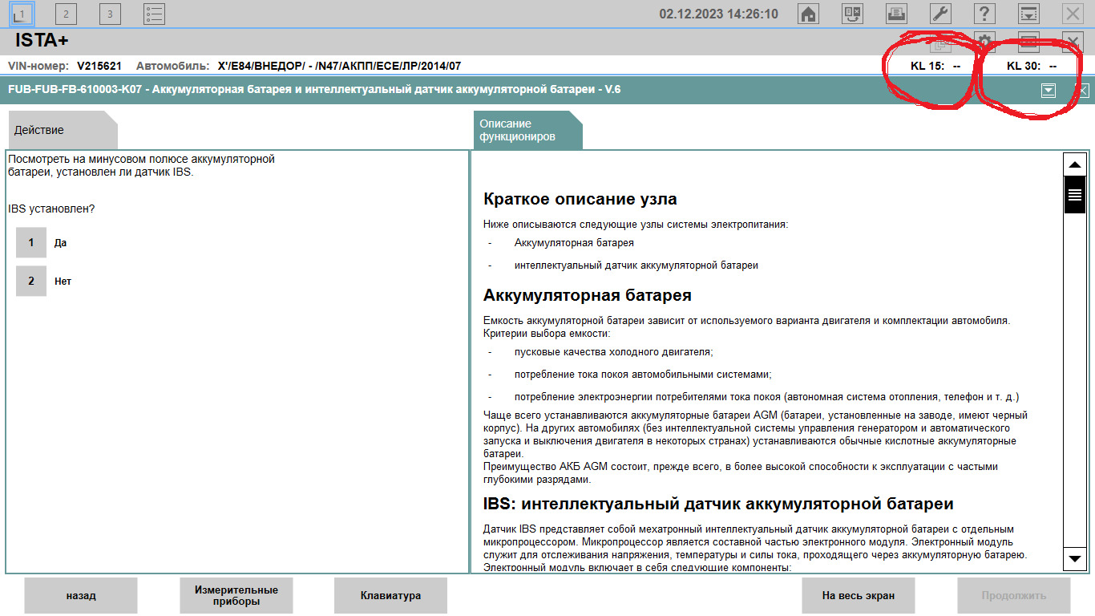Screen dimensions: 1095x616
Task: Select answer 2 'Нет'
Action: click(31, 281)
